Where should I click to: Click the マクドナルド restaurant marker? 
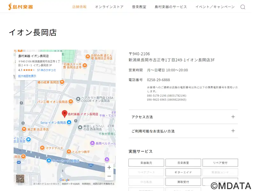(x=42, y=148)
